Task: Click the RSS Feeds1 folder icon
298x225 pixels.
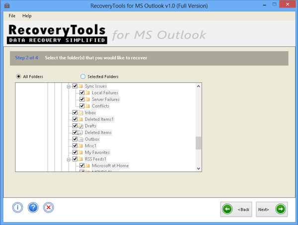Action: pos(80,159)
